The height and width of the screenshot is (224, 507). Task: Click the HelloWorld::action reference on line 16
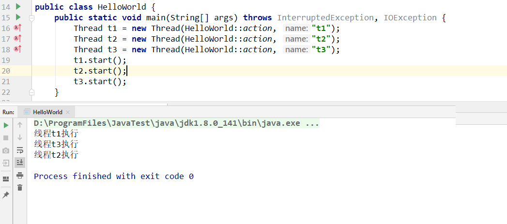click(x=228, y=28)
